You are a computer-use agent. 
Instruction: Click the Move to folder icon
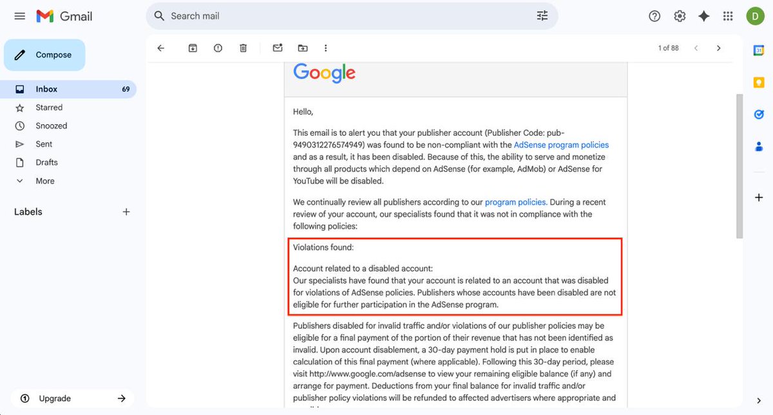303,48
